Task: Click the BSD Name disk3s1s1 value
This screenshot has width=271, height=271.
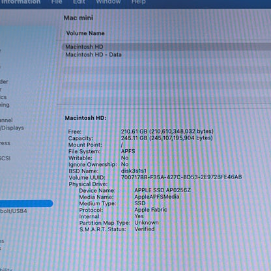Action: (134, 171)
